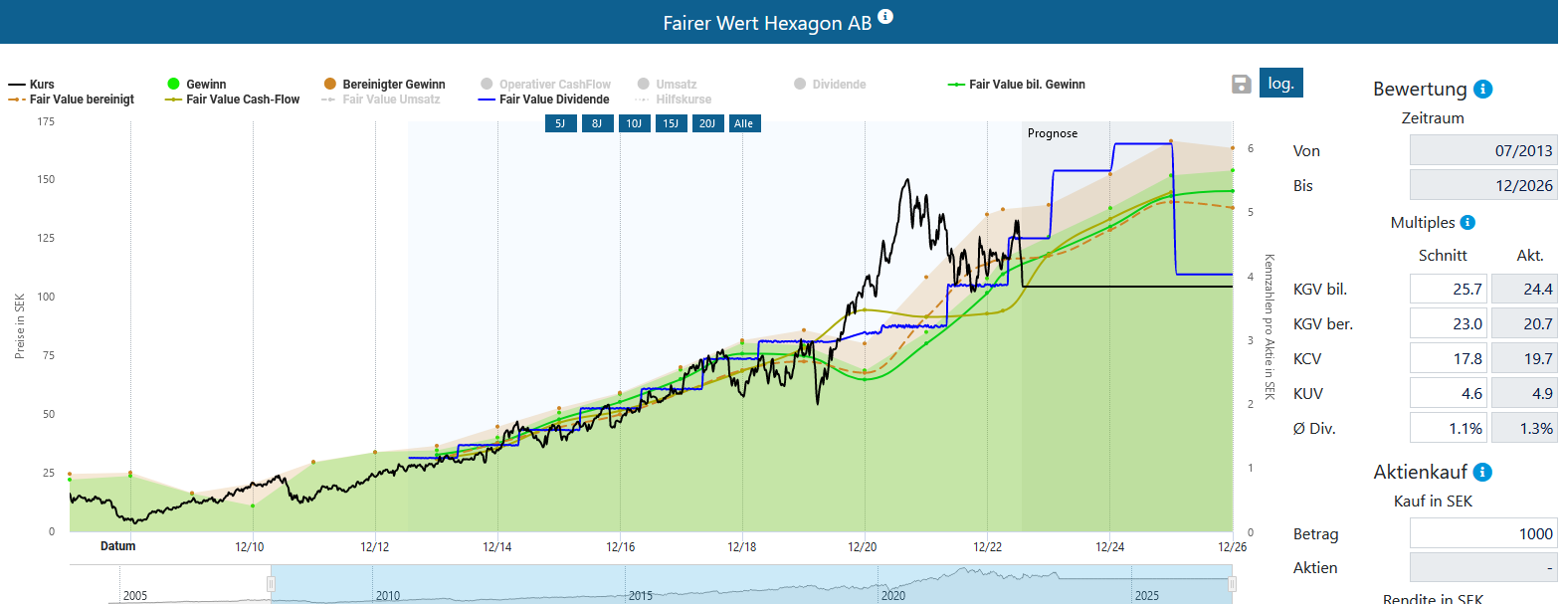Image resolution: width=1563 pixels, height=604 pixels.
Task: Enable the Umsatz legend series
Action: pyautogui.click(x=667, y=85)
